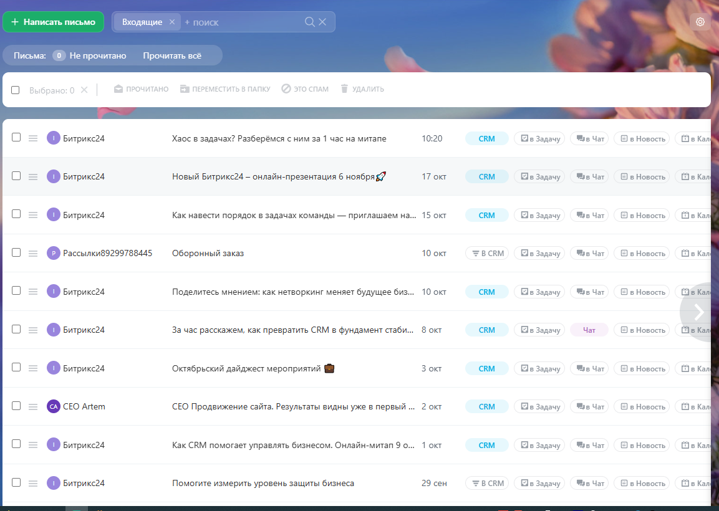
Task: Tick the checkbox for the Новый Битрикс24 message
Action: coord(16,176)
